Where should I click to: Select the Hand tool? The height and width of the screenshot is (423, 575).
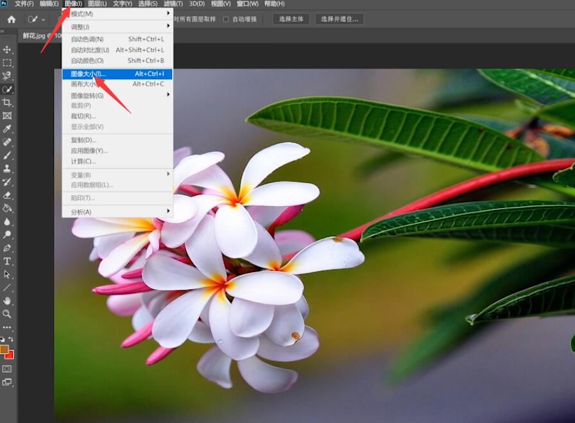click(7, 301)
